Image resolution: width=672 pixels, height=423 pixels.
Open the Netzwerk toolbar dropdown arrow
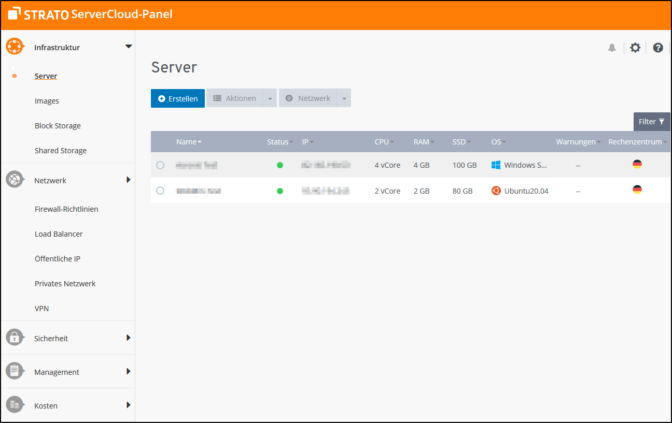tap(344, 98)
